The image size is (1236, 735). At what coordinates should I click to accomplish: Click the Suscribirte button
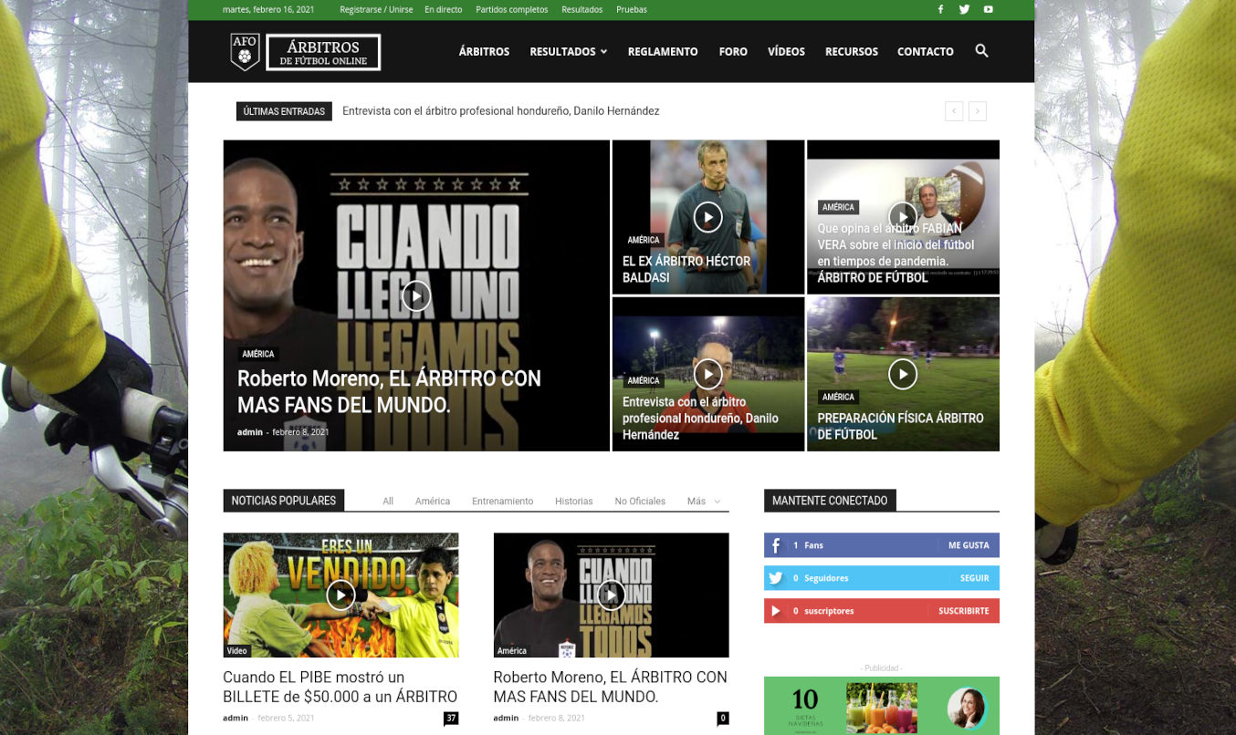(964, 611)
